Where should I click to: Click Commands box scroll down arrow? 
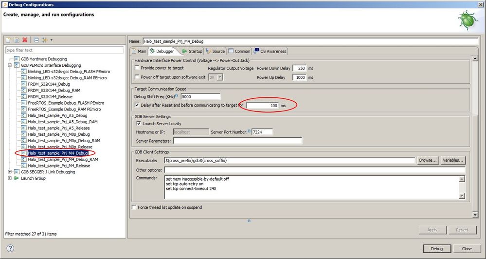pos(462,196)
